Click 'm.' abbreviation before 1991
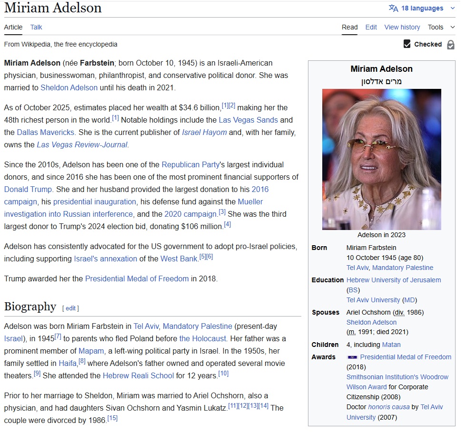 click(x=352, y=332)
